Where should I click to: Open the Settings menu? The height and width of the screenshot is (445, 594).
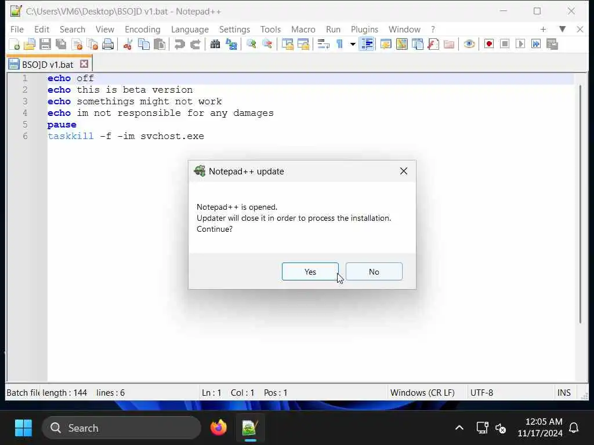pos(234,29)
